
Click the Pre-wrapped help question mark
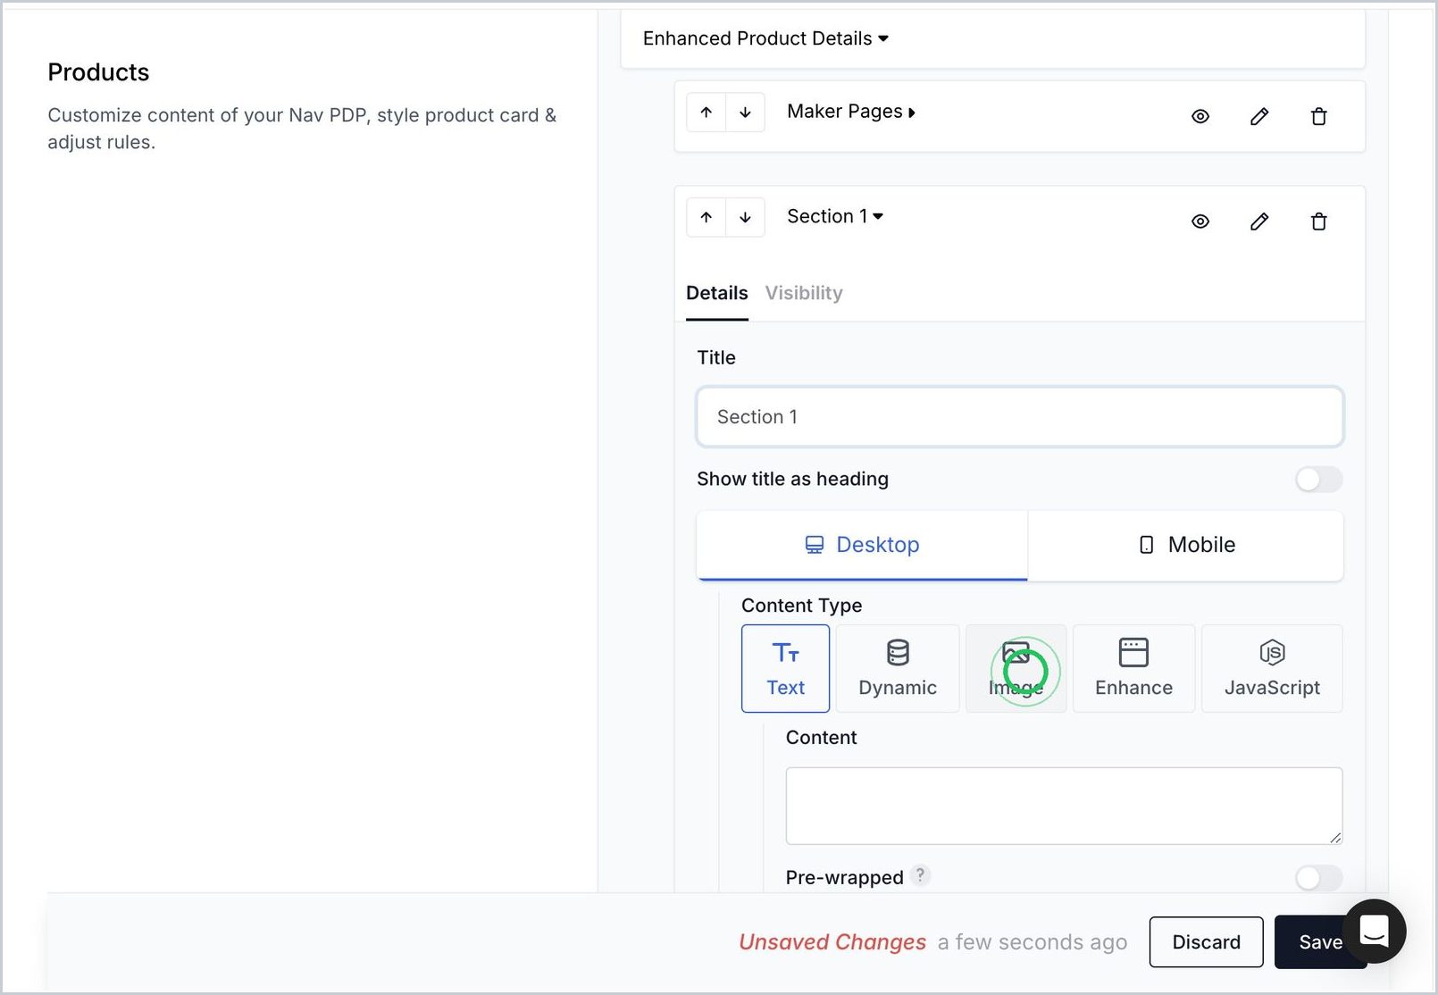coord(920,875)
